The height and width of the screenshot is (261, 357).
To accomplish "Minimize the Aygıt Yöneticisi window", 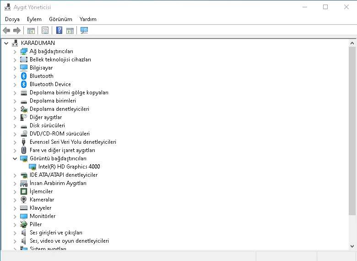I will coord(305,7).
